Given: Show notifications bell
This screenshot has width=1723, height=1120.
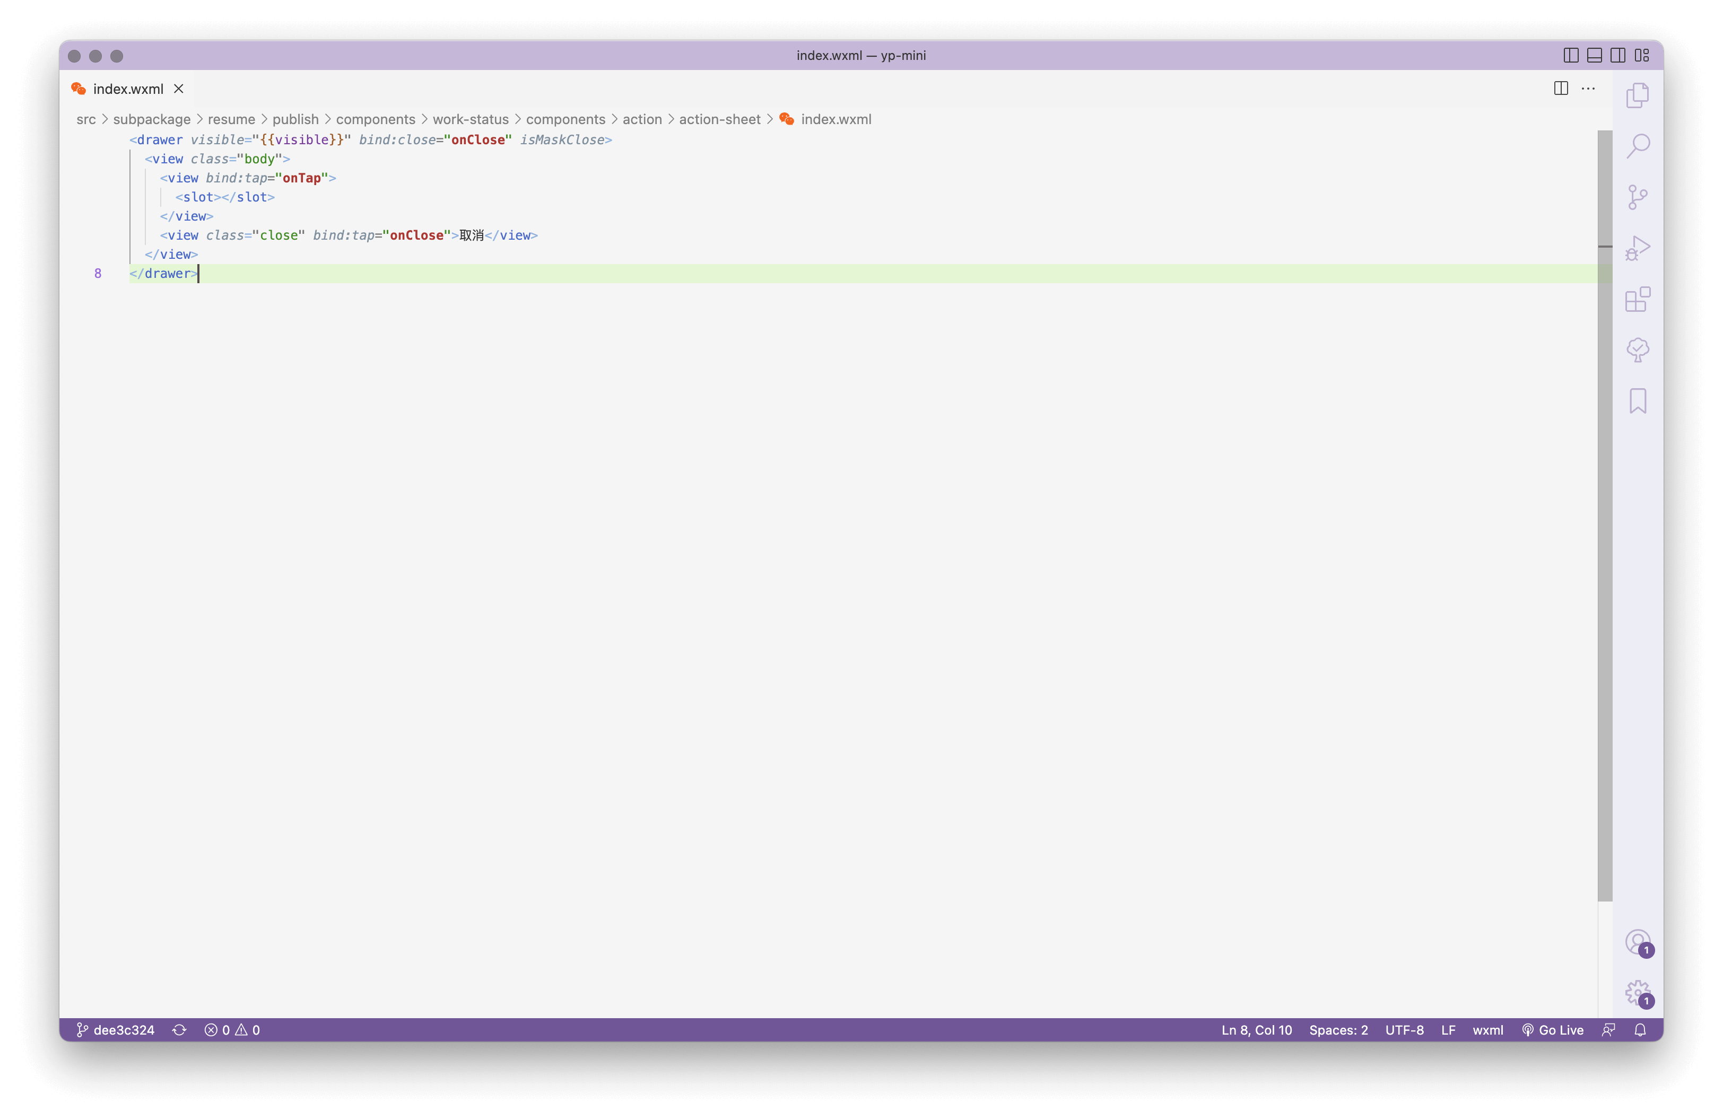Looking at the screenshot, I should (1640, 1029).
